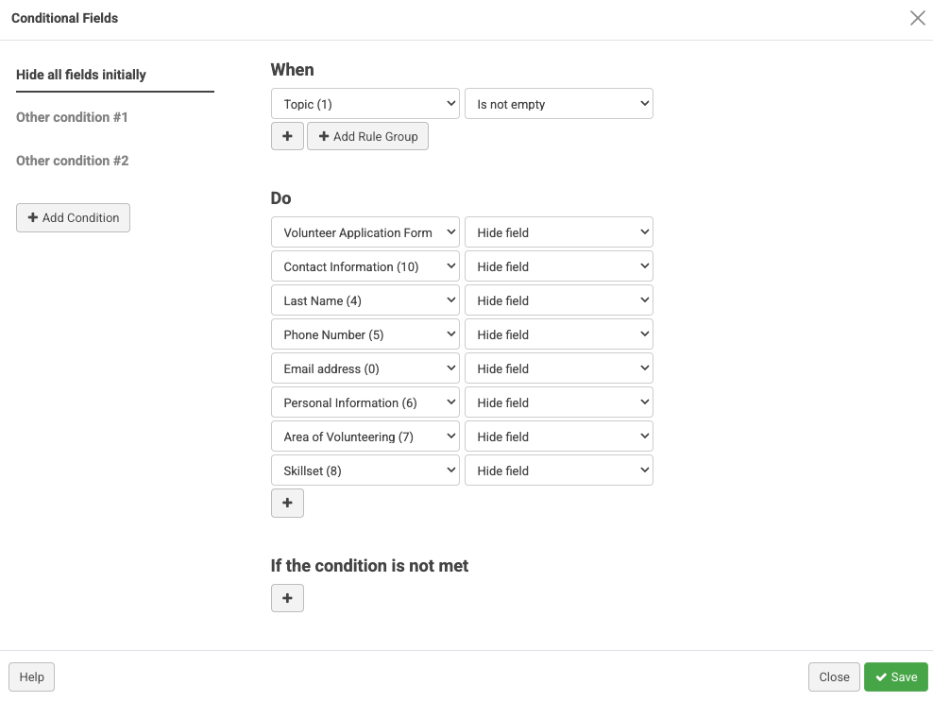Image resolution: width=933 pixels, height=702 pixels.
Task: Click the plus icon under the When rule
Action: click(287, 136)
